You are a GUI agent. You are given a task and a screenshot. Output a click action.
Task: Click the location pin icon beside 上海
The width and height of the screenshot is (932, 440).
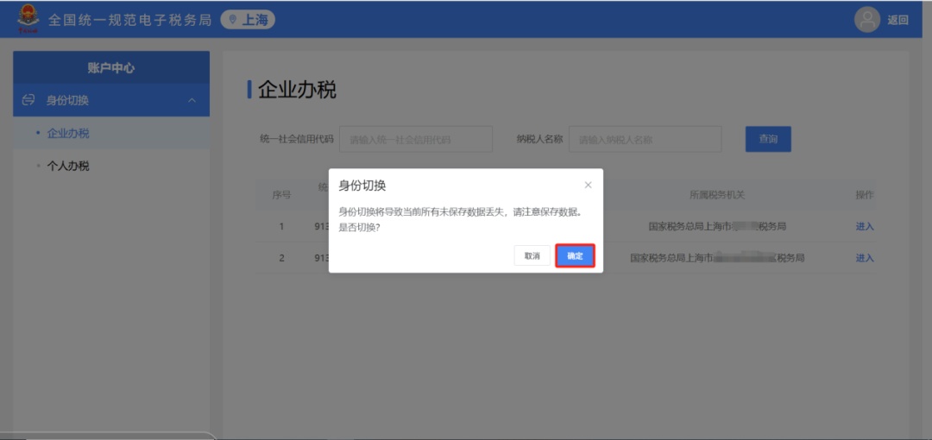tap(232, 20)
